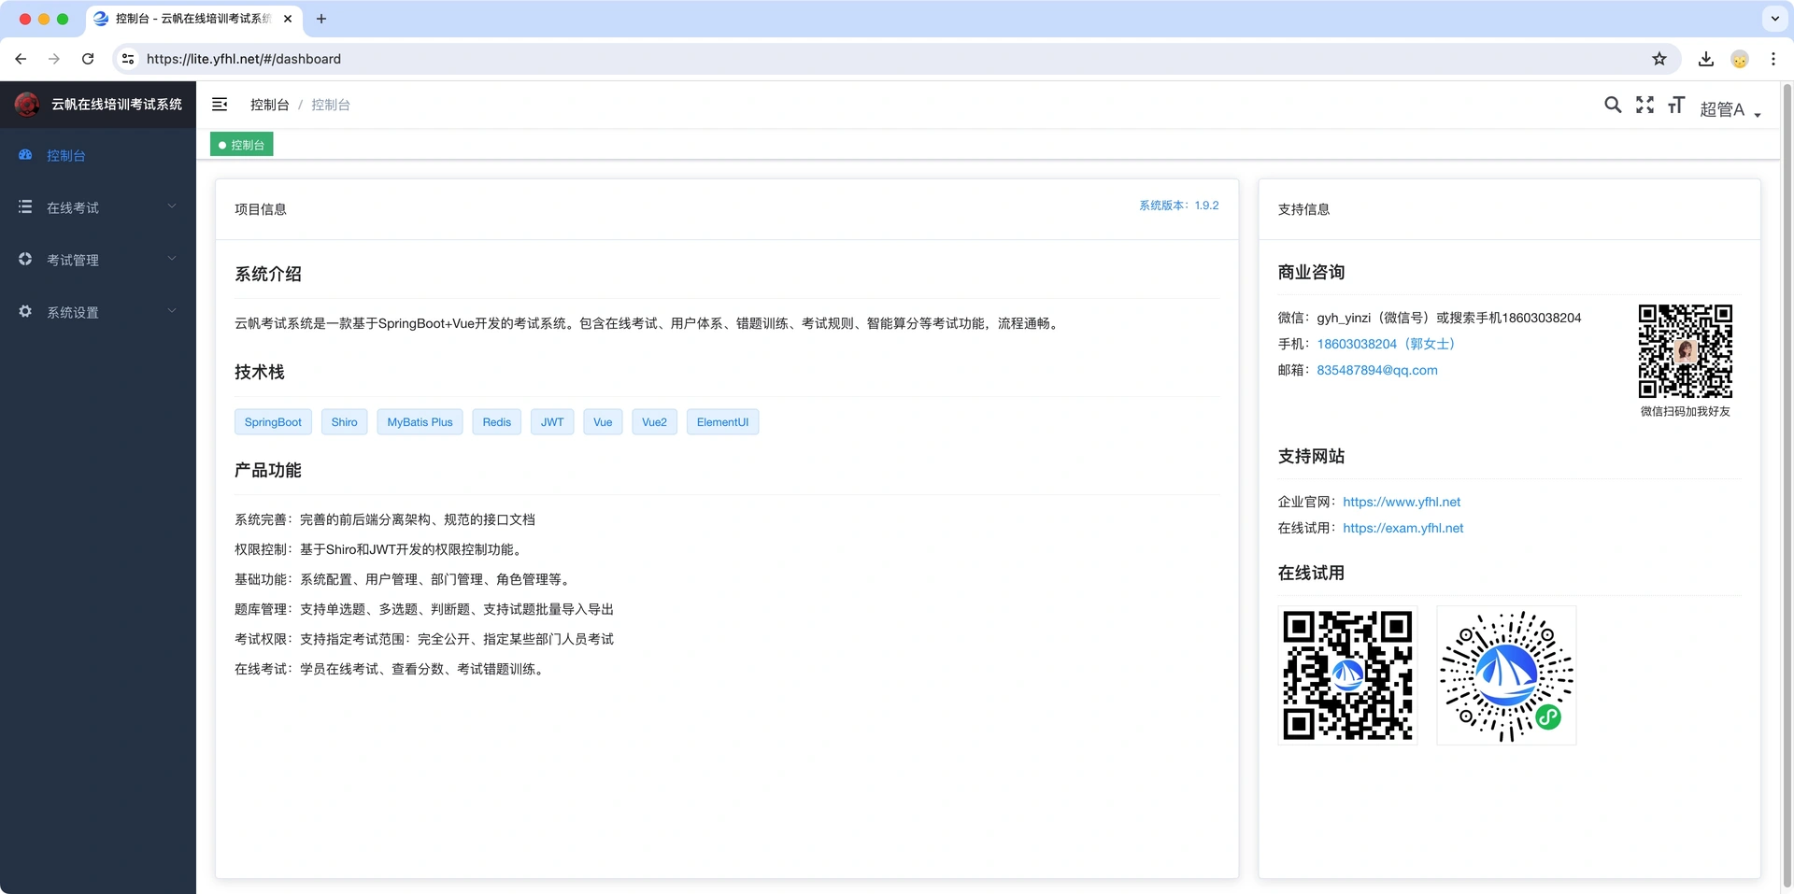Click the 控制台 dashboard sidebar icon

(x=25, y=155)
